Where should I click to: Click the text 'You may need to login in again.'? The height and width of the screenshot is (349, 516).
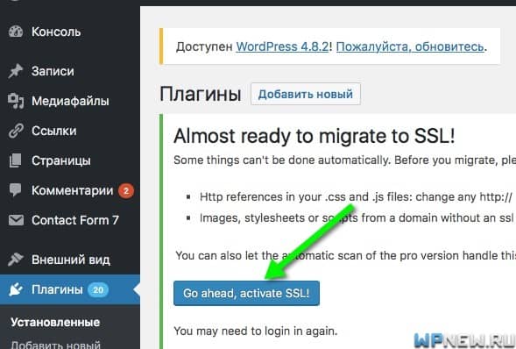coord(255,331)
